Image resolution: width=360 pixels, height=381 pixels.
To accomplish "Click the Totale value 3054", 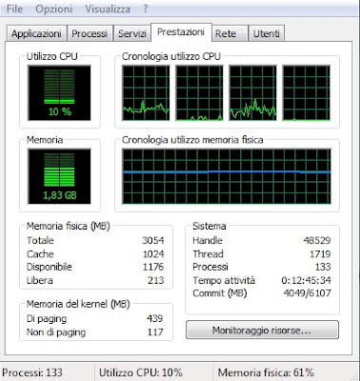I will click(153, 240).
